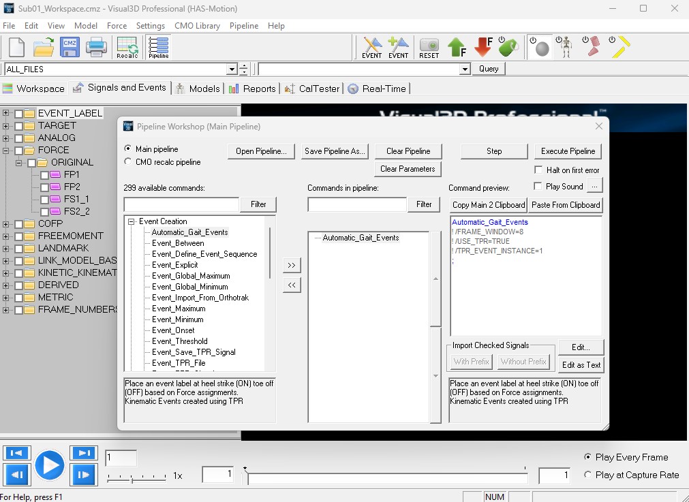689x502 pixels.
Task: Click the available commands filter field
Action: pos(181,204)
